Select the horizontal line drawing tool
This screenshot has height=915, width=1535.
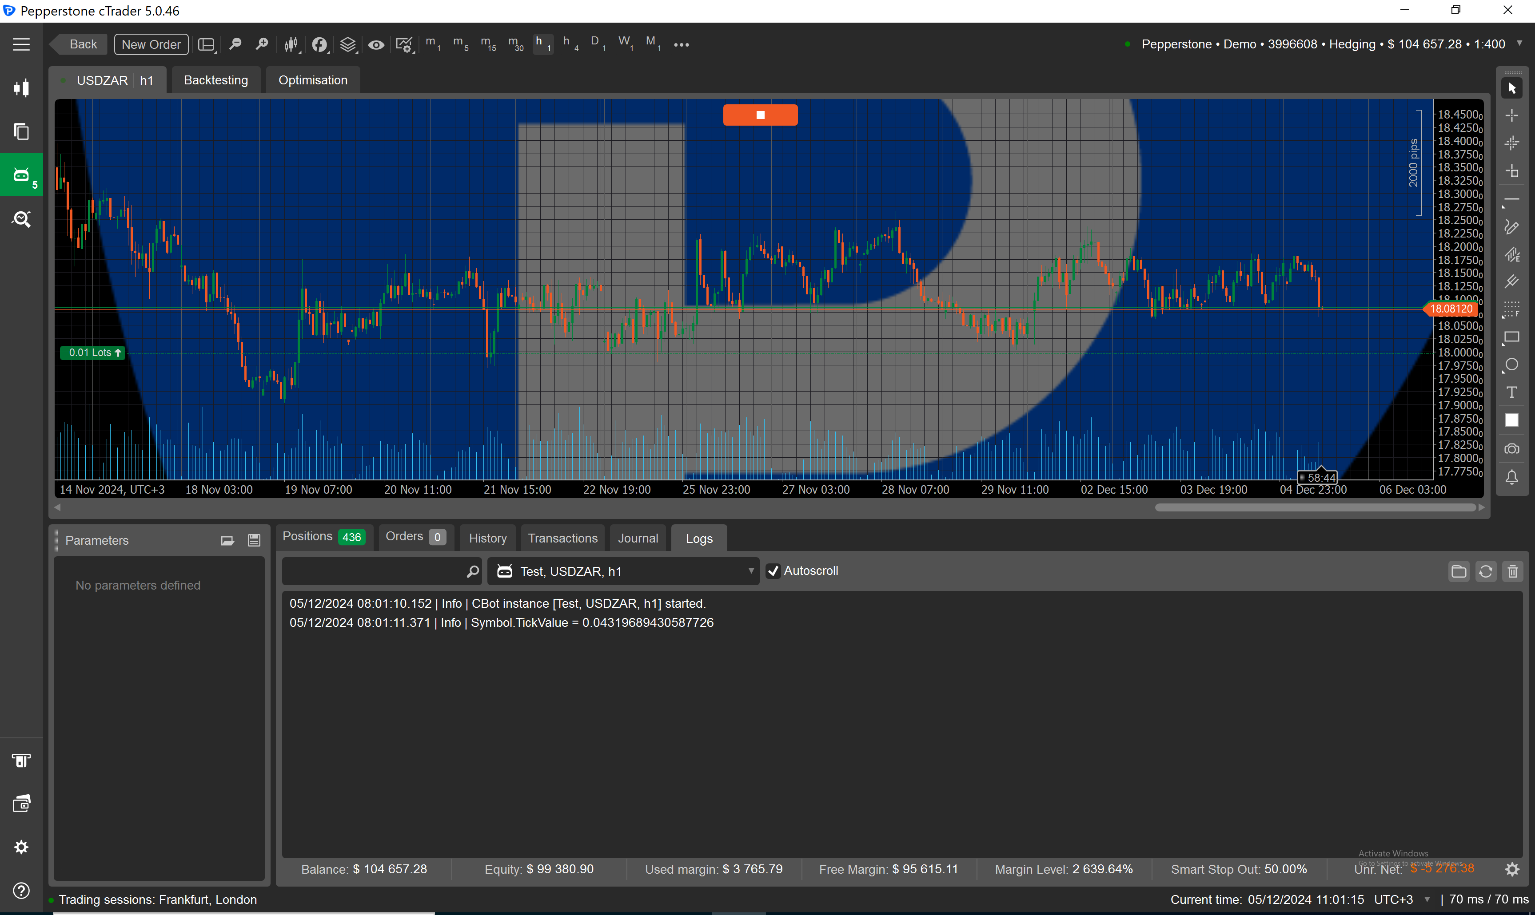coord(1511,200)
